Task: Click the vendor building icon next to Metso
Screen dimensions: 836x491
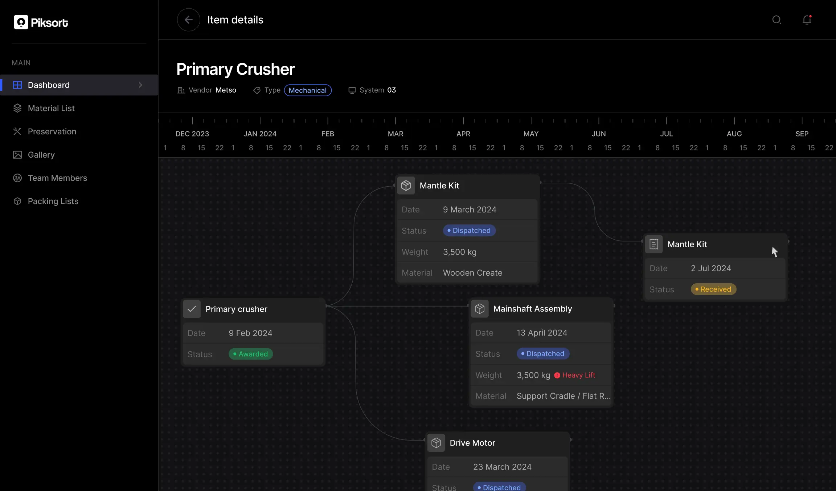Action: tap(181, 90)
